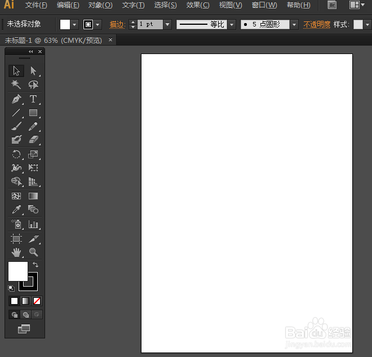Image resolution: width=372 pixels, height=357 pixels.
Task: Select the Free Transform tool
Action: pyautogui.click(x=33, y=168)
